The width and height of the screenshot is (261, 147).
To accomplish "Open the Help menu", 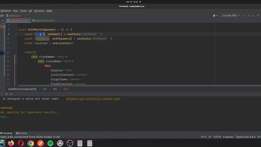I will point(49,11).
